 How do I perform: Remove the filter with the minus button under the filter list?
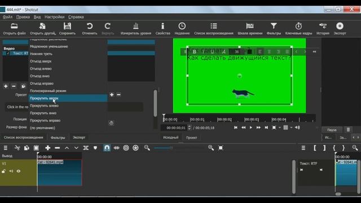pos(14,86)
